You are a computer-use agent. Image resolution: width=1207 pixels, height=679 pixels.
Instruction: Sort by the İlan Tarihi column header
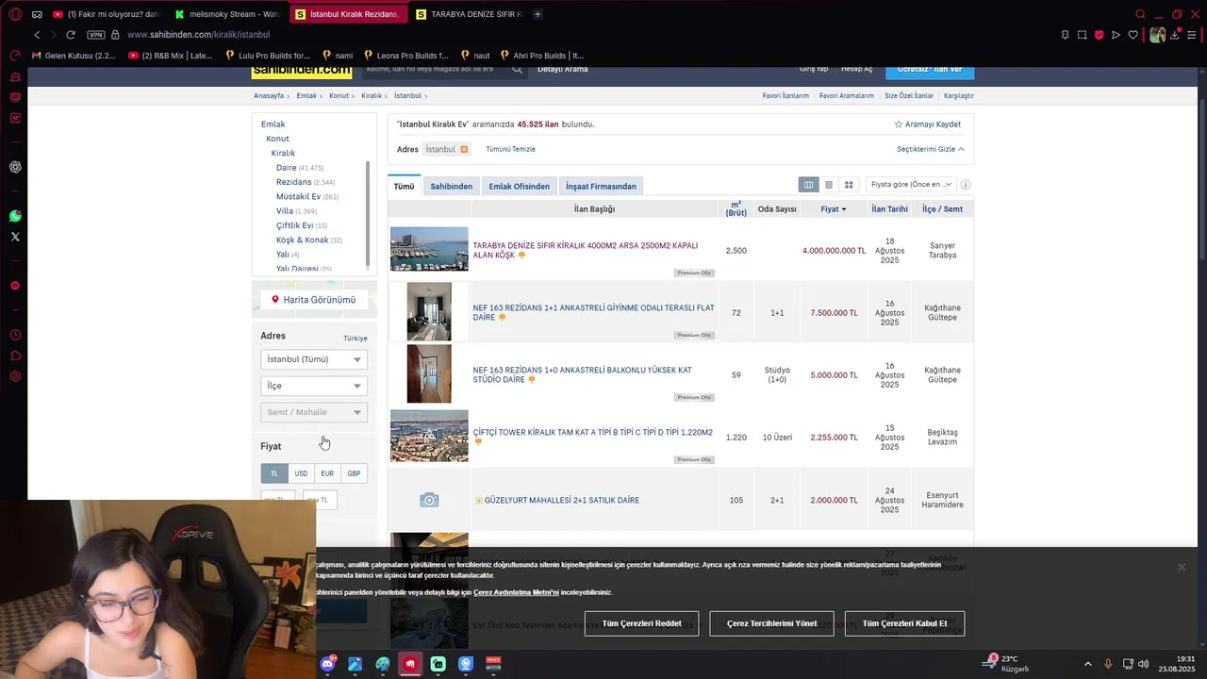coord(889,209)
